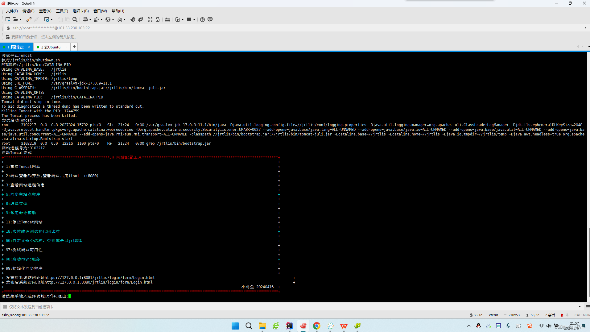Expand the Properties icon dropdown arrow
The height and width of the screenshot is (332, 590).
click(x=52, y=19)
